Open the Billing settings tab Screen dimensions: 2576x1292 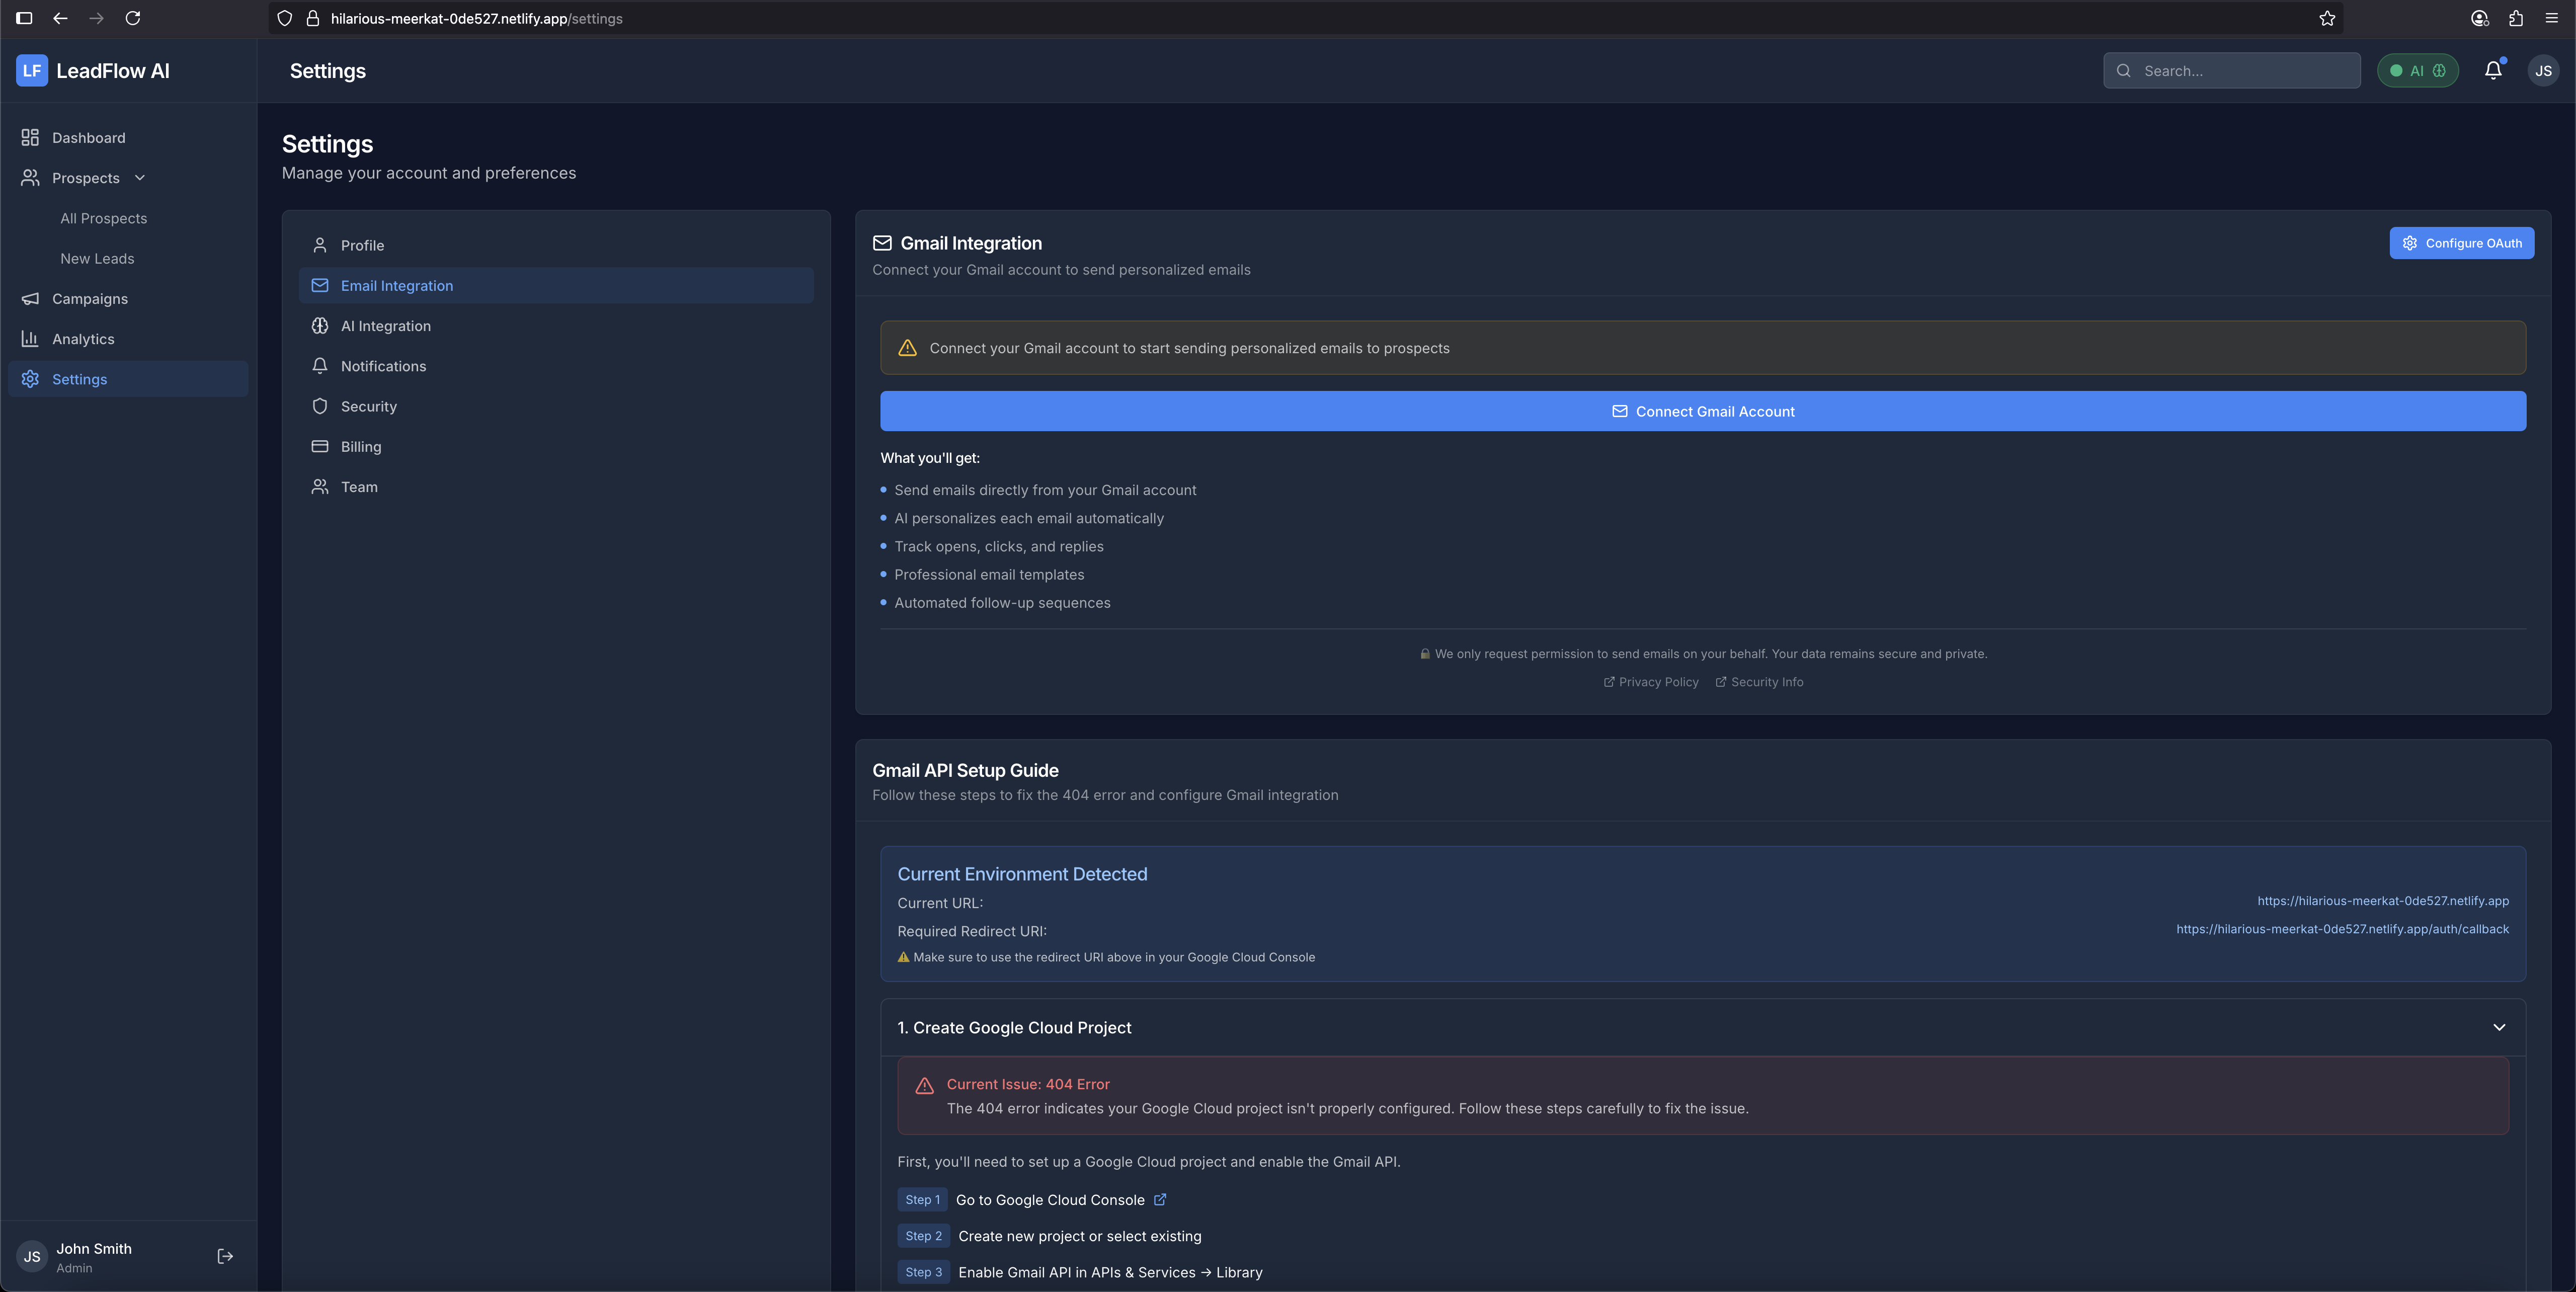click(361, 447)
